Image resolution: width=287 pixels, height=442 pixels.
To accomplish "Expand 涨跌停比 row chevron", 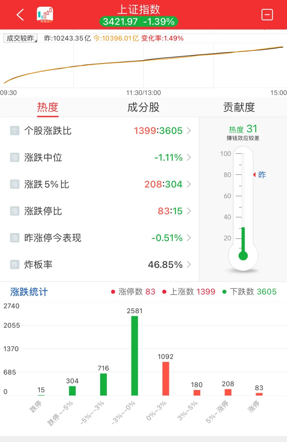I will pos(189,211).
